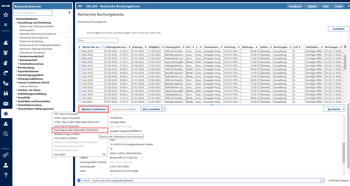This screenshot has width=350, height=186.
Task: Expand the Beistandschaft tree node
Action: [x=18, y=60]
